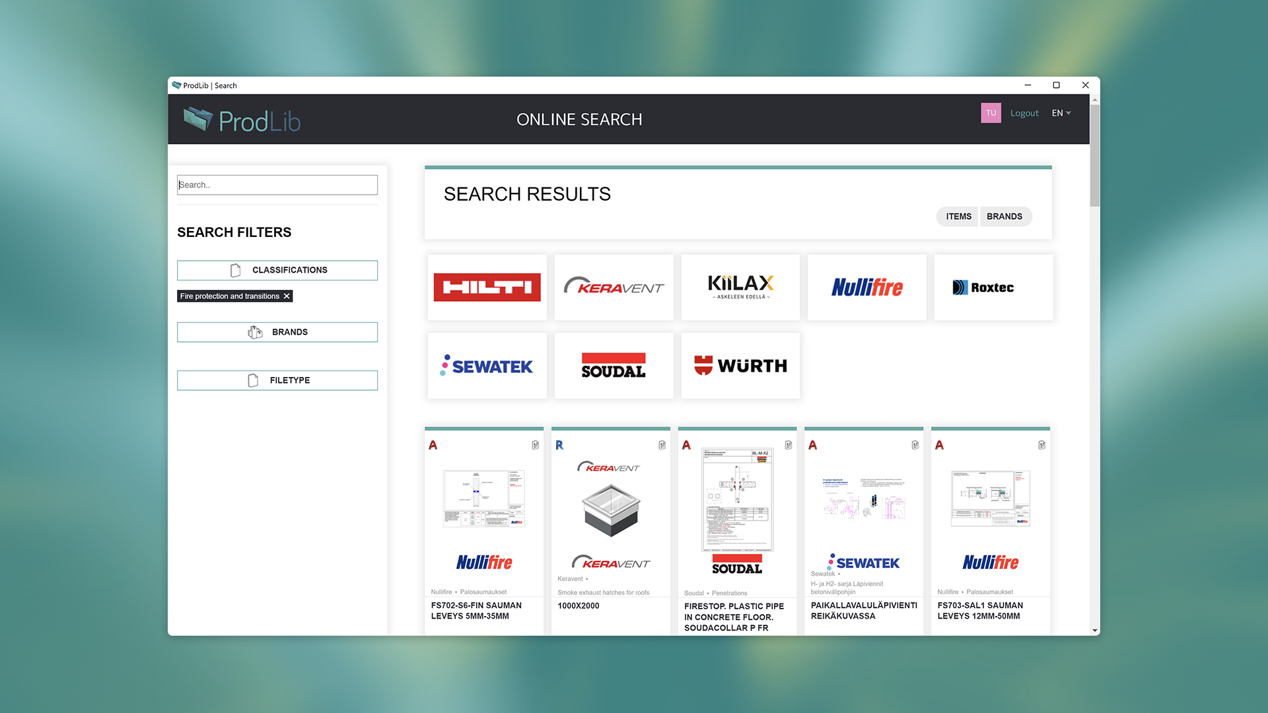Click Sewatek logo on läpiviennit card
The height and width of the screenshot is (713, 1268).
[864, 562]
